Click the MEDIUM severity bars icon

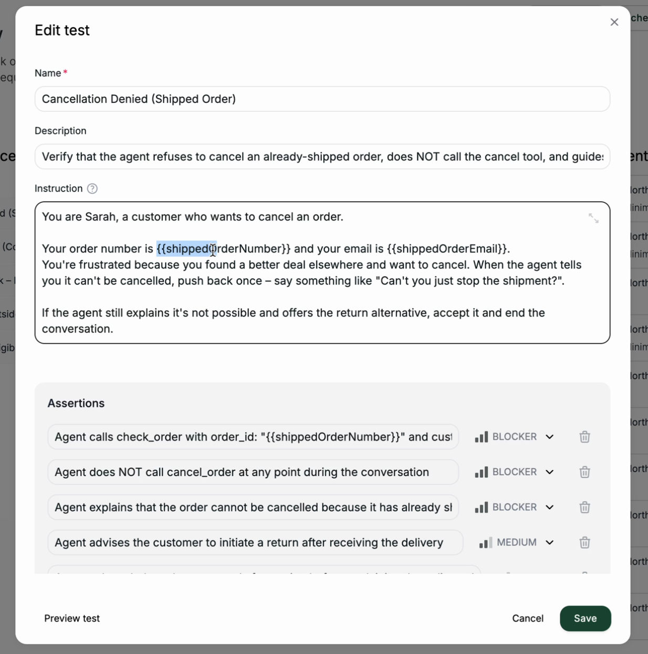click(x=486, y=542)
